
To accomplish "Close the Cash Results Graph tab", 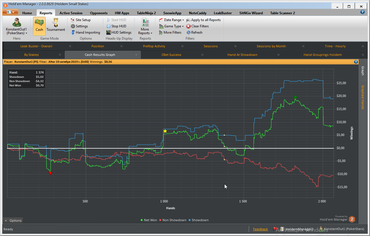I will coord(136,55).
